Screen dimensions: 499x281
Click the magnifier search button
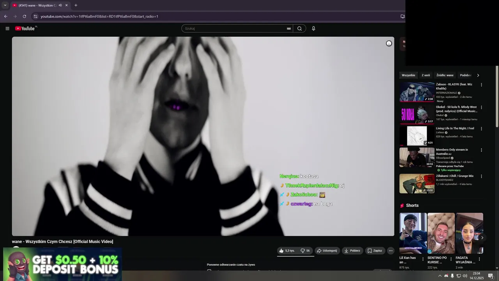click(x=299, y=28)
